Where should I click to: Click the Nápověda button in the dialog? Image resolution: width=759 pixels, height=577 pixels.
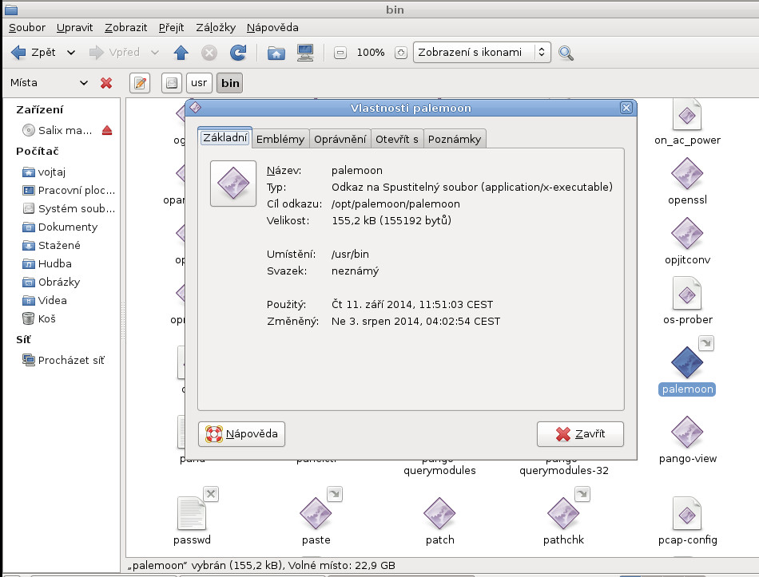[x=241, y=434]
